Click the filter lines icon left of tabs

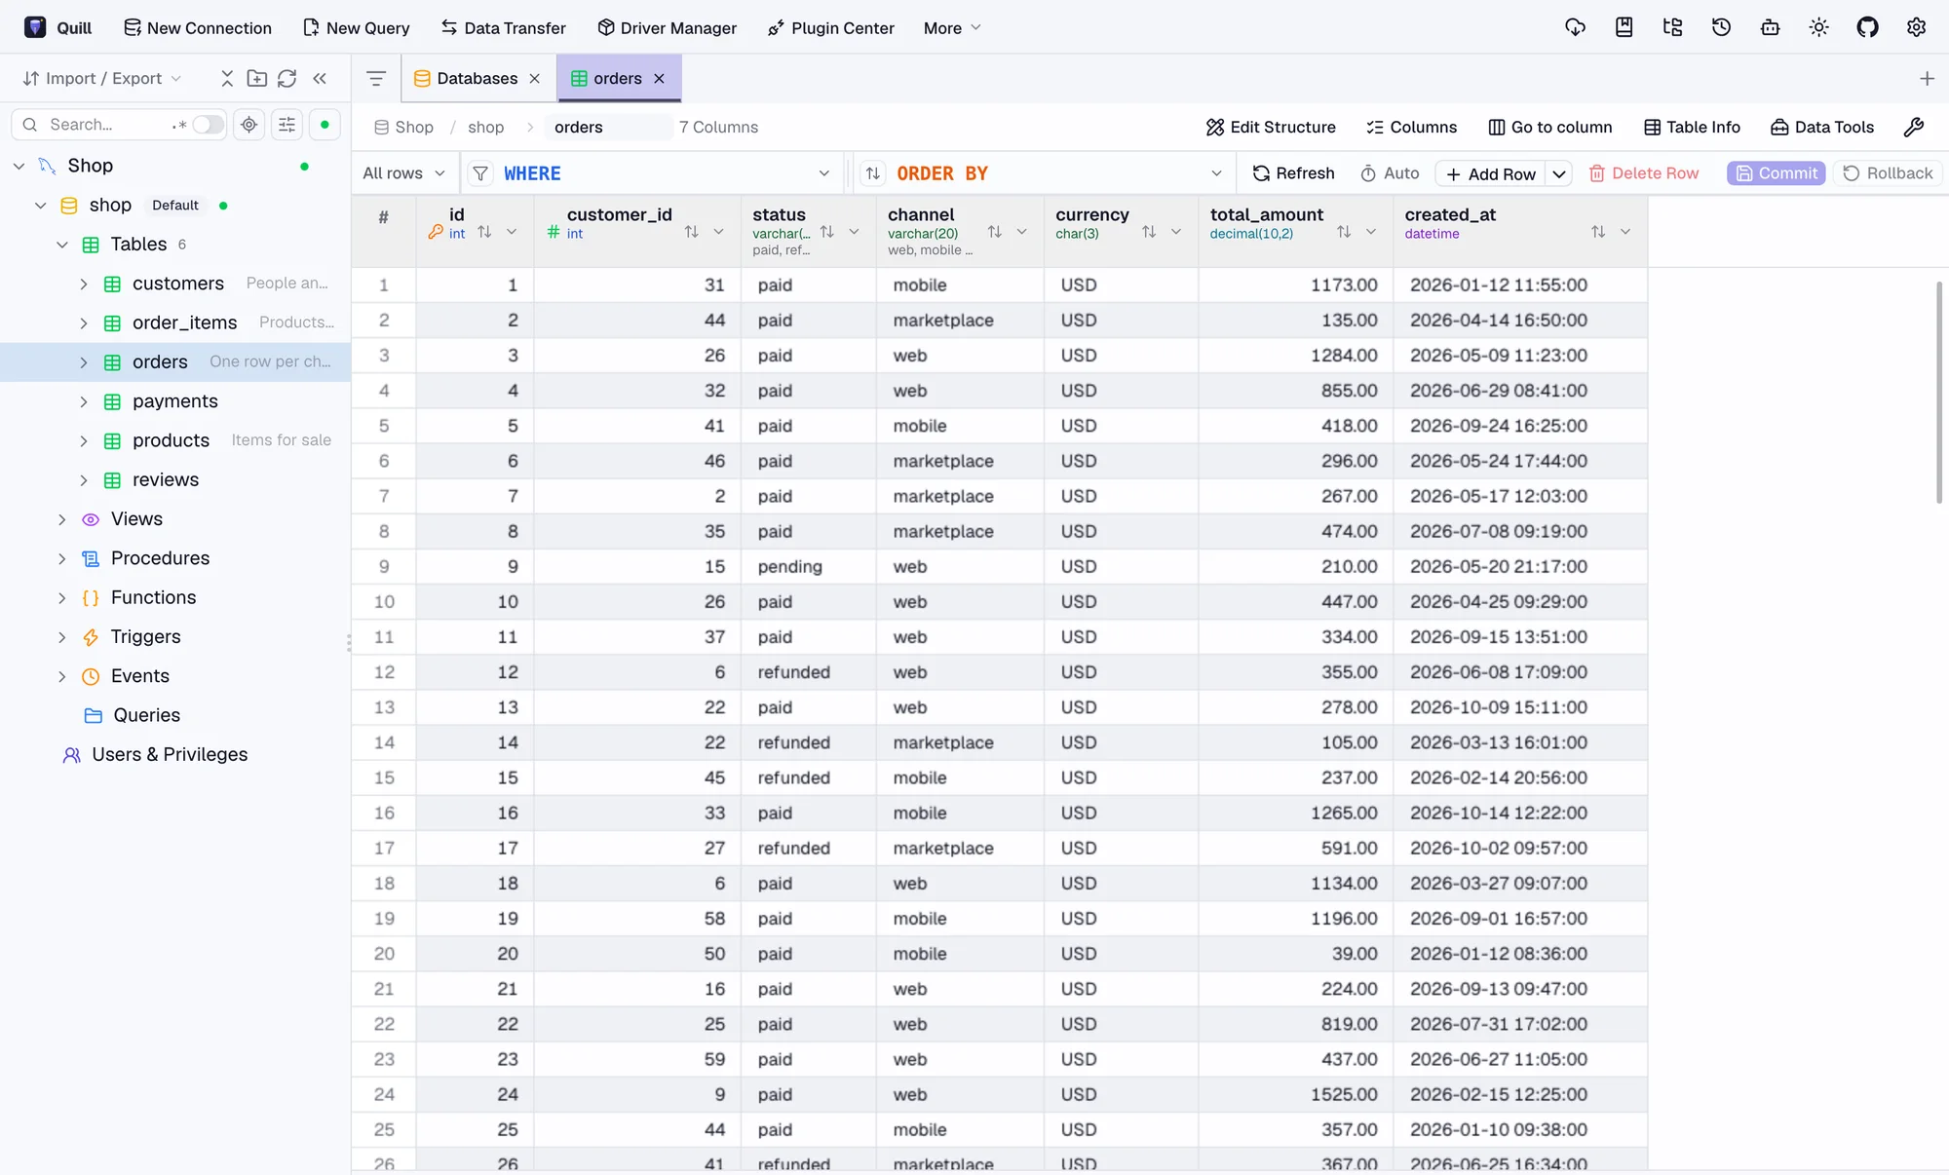[376, 78]
